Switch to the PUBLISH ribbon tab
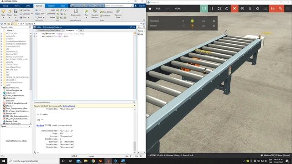 coord(51,6)
